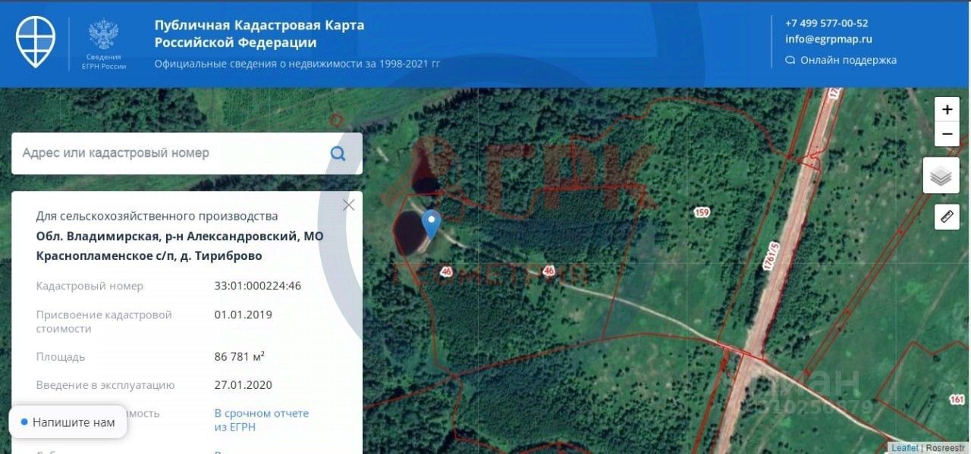
Task: Close the parcel information panel
Action: click(349, 205)
